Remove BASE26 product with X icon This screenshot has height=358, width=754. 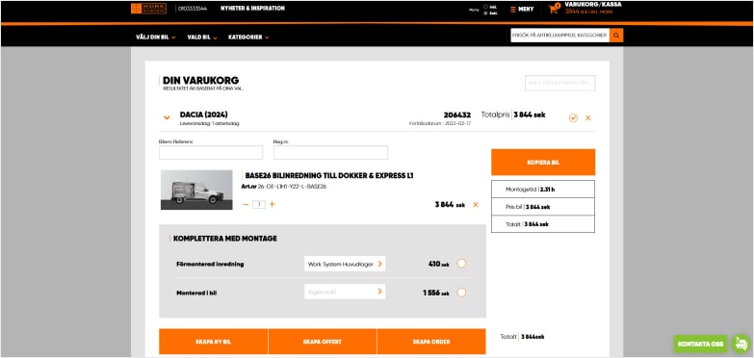[476, 205]
